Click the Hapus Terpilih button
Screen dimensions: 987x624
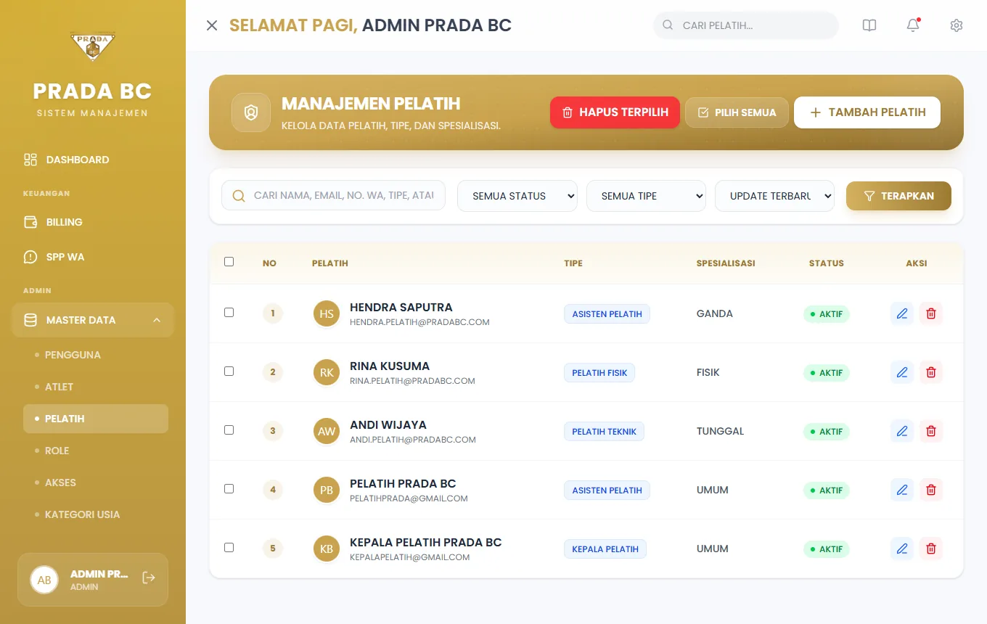tap(615, 112)
